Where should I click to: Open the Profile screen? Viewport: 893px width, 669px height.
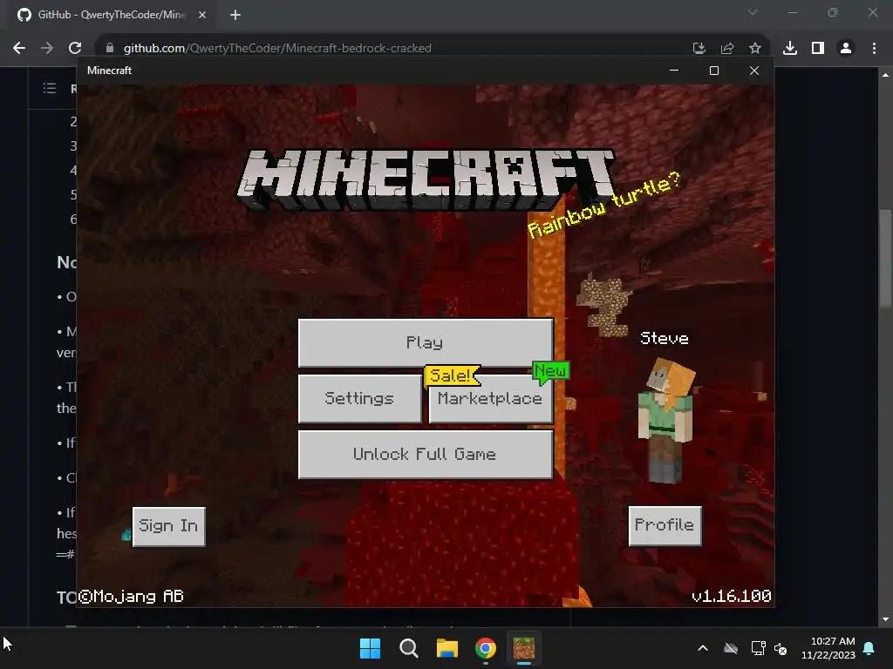click(x=665, y=525)
